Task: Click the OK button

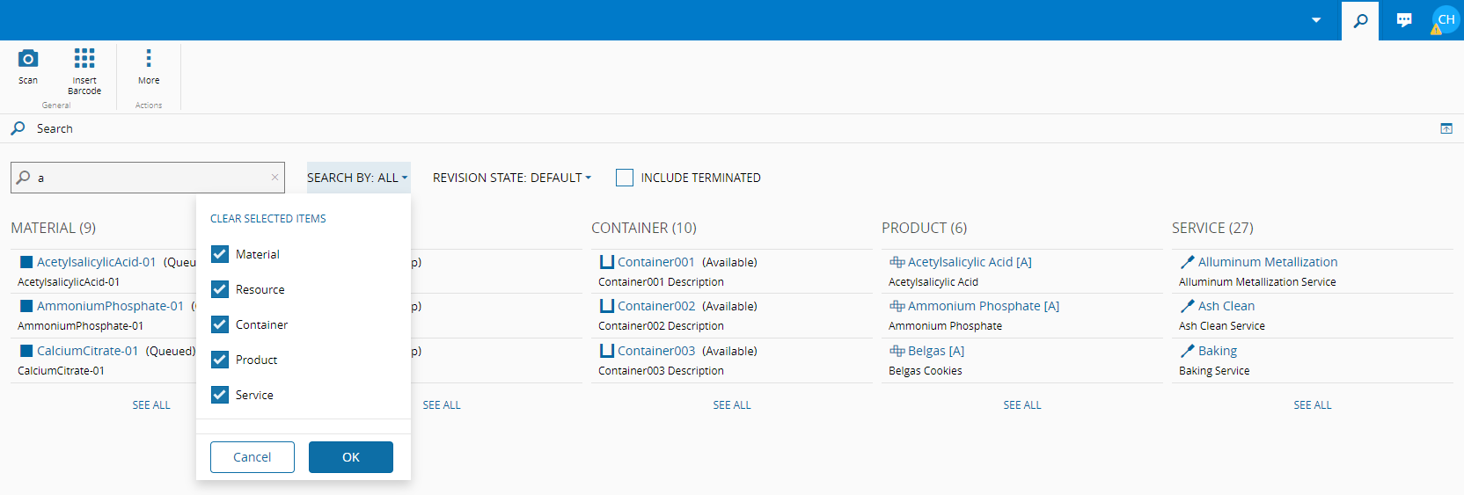Action: [x=350, y=457]
